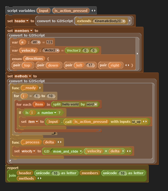Click the header variable in join

(x=25, y=173)
